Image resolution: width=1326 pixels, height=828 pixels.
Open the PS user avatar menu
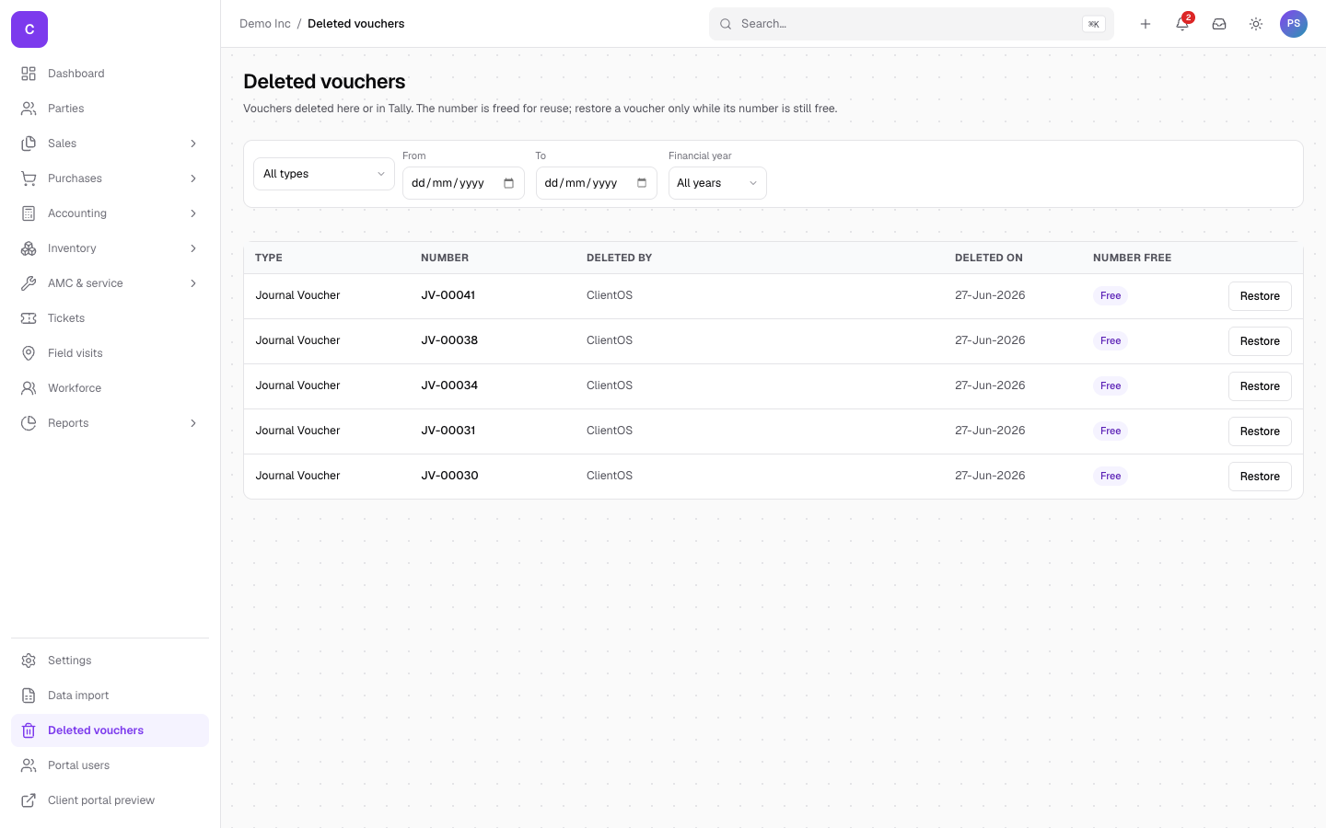tap(1294, 24)
